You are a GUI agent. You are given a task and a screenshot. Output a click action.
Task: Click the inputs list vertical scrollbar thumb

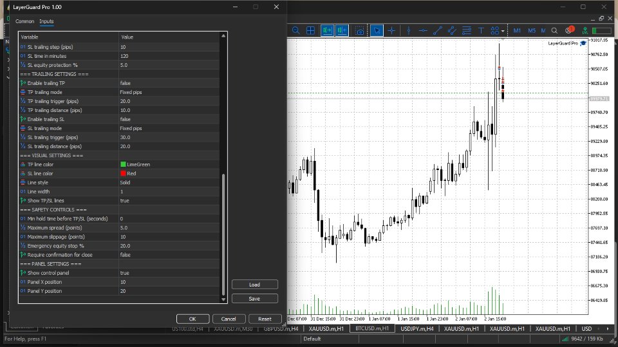tap(223, 234)
